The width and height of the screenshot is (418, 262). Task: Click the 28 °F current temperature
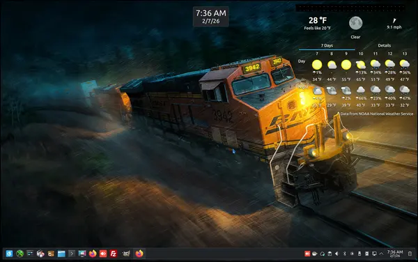click(x=318, y=20)
